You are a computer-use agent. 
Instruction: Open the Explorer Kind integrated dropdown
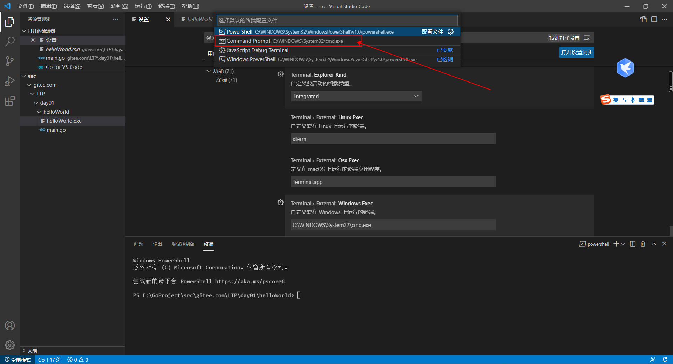coord(356,96)
